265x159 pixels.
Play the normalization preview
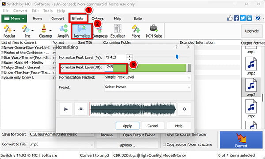click(66, 109)
